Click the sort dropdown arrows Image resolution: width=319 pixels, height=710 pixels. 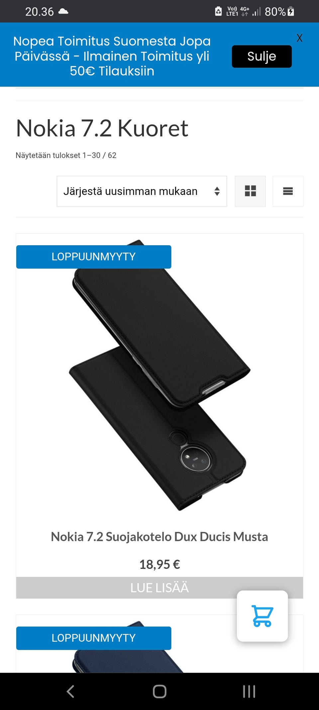pos(217,191)
